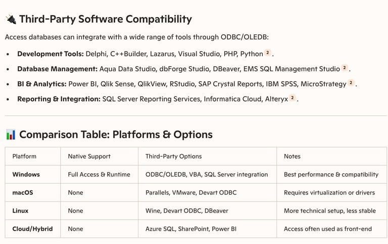Select the Linux row label
The height and width of the screenshot is (244, 388).
click(x=20, y=211)
